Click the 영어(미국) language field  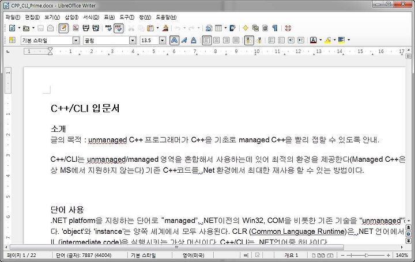coord(193,256)
